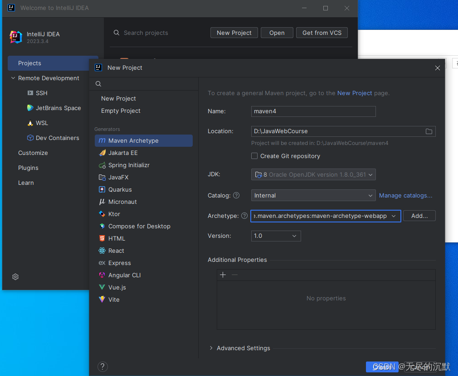The width and height of the screenshot is (458, 376).
Task: Open help with the bottom question mark button
Action: pyautogui.click(x=102, y=366)
